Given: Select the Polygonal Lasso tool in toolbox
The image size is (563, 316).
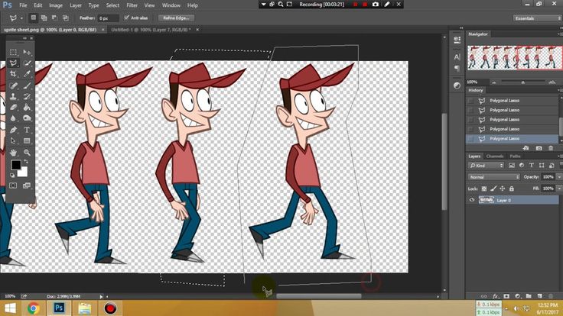Looking at the screenshot, I should (x=14, y=63).
